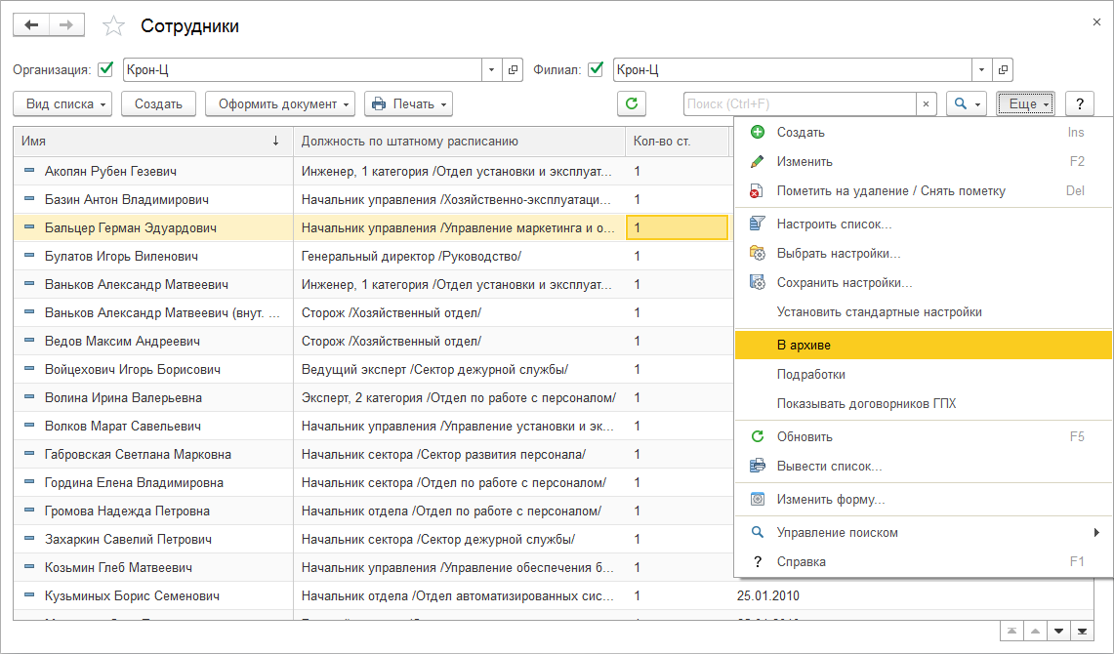Open the Организация field's open-form icon

tap(515, 70)
